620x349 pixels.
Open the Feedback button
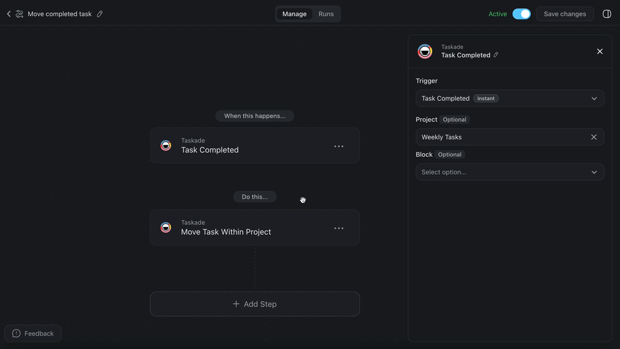coord(33,334)
